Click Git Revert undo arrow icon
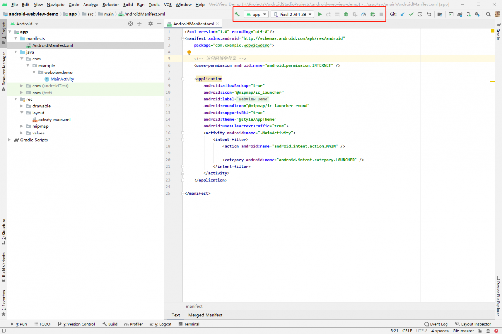Viewport: 502px width, 334px height. 429,14
